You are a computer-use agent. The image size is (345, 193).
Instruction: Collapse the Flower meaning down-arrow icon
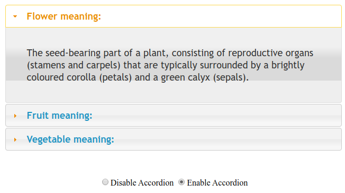(x=15, y=16)
